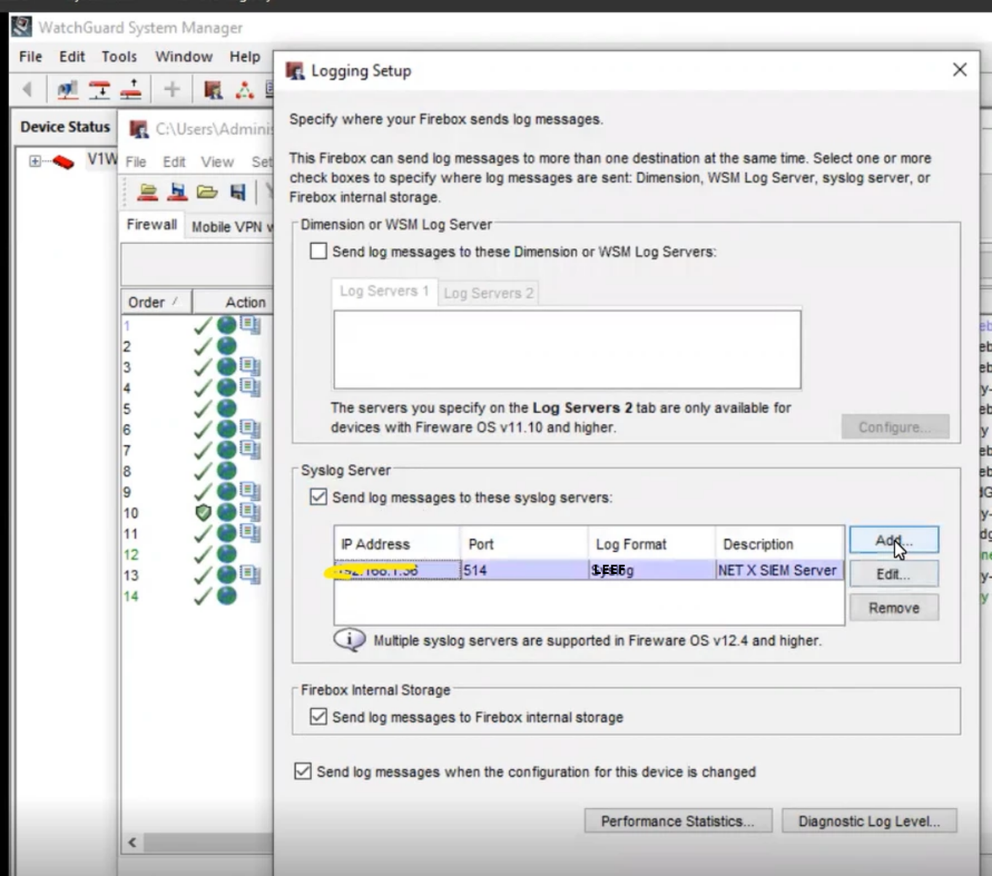Click the Connect to Server toolbar icon
992x876 pixels.
point(67,90)
